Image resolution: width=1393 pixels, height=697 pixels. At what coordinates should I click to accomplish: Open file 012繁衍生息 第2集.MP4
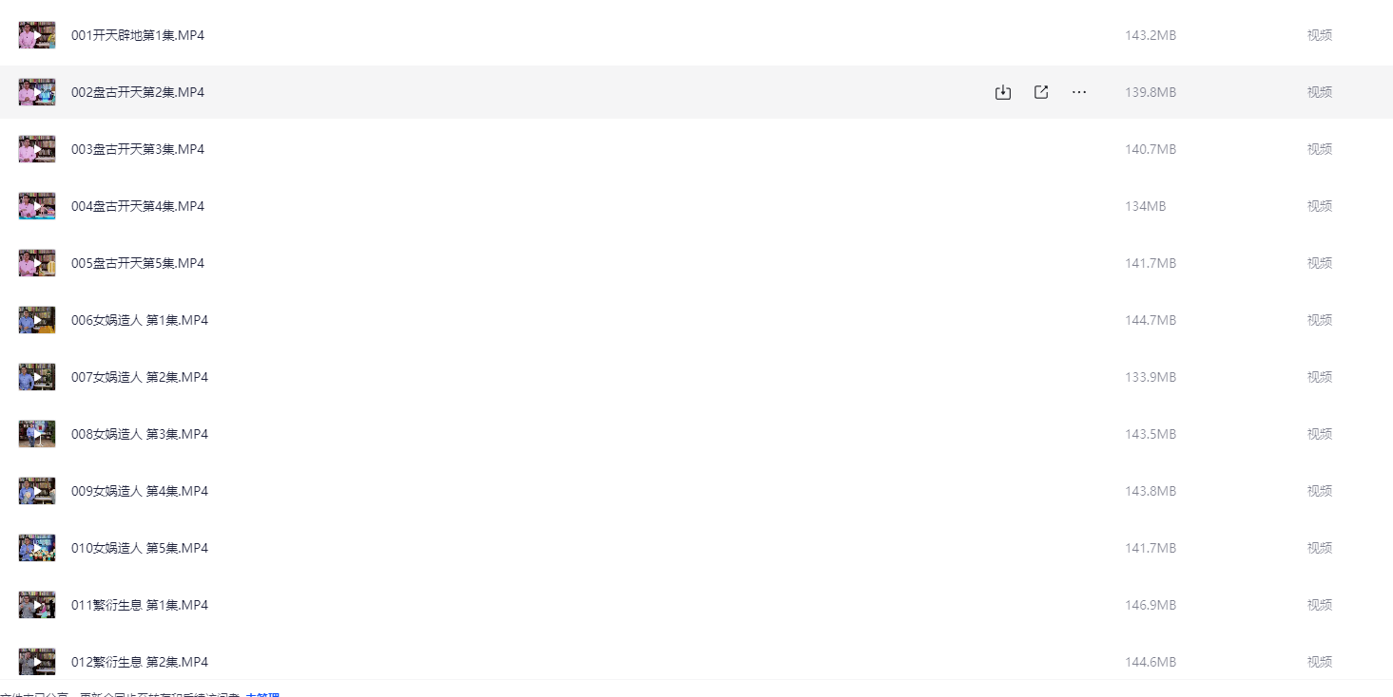[140, 662]
